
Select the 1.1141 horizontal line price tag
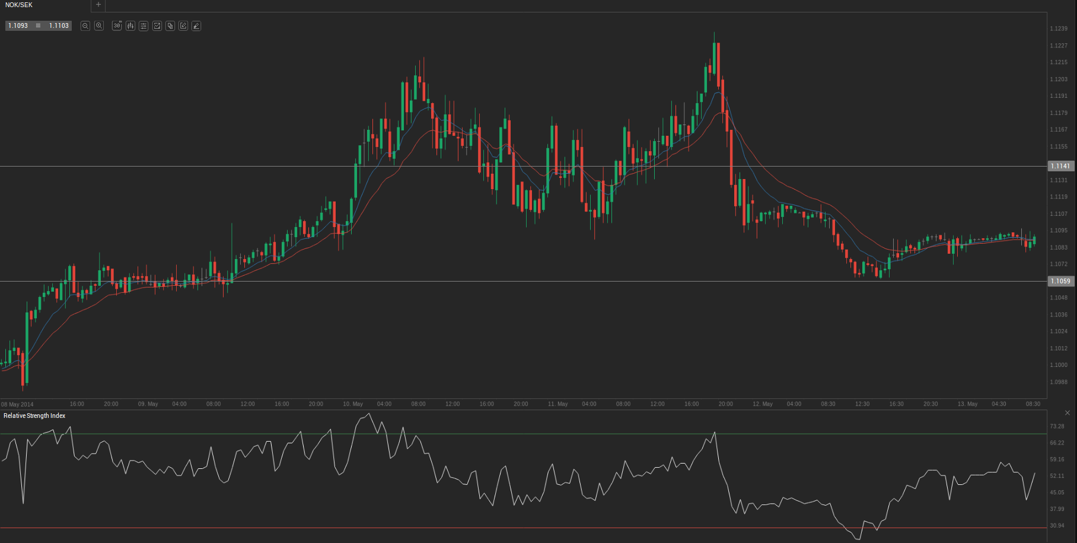click(x=1060, y=167)
